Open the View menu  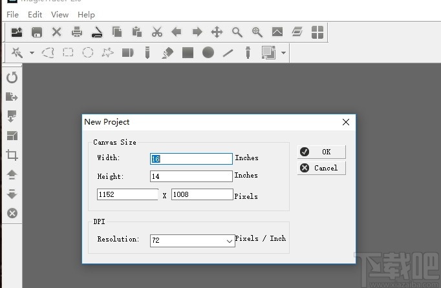pyautogui.click(x=59, y=14)
